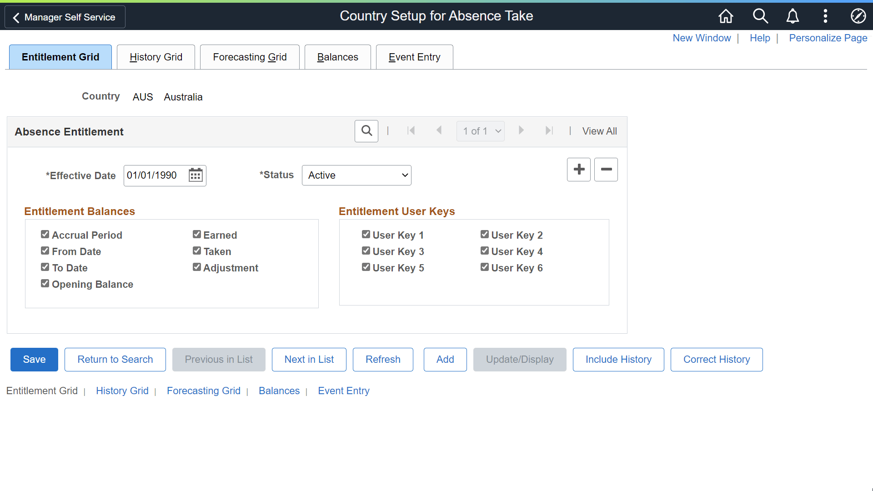Click the Absence Entitlement find magnifier icon
This screenshot has width=873, height=491.
point(366,131)
